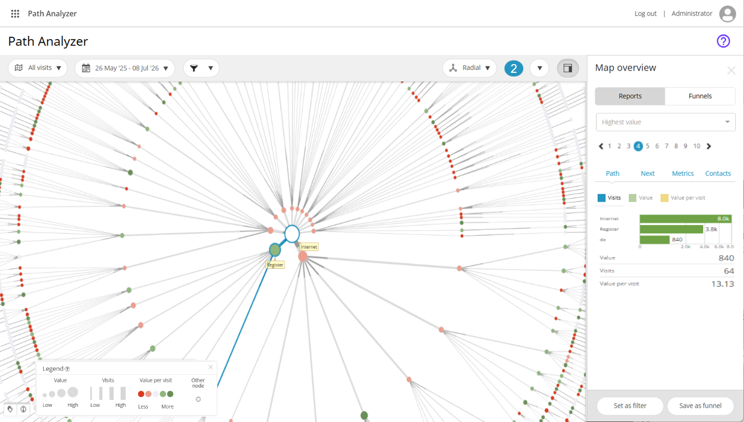Expand the filter dropdown arrow

pos(210,68)
